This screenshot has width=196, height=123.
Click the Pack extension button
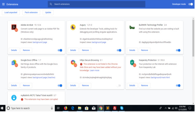[31, 12]
